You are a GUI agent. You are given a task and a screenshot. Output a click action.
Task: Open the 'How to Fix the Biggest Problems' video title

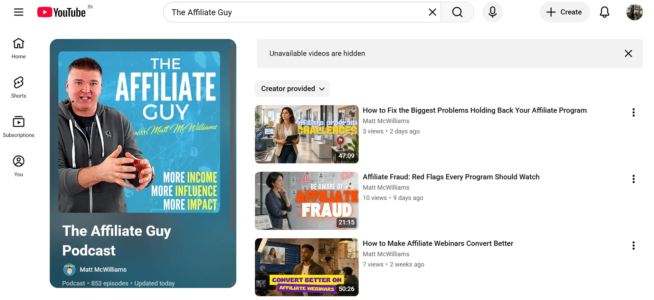point(475,110)
